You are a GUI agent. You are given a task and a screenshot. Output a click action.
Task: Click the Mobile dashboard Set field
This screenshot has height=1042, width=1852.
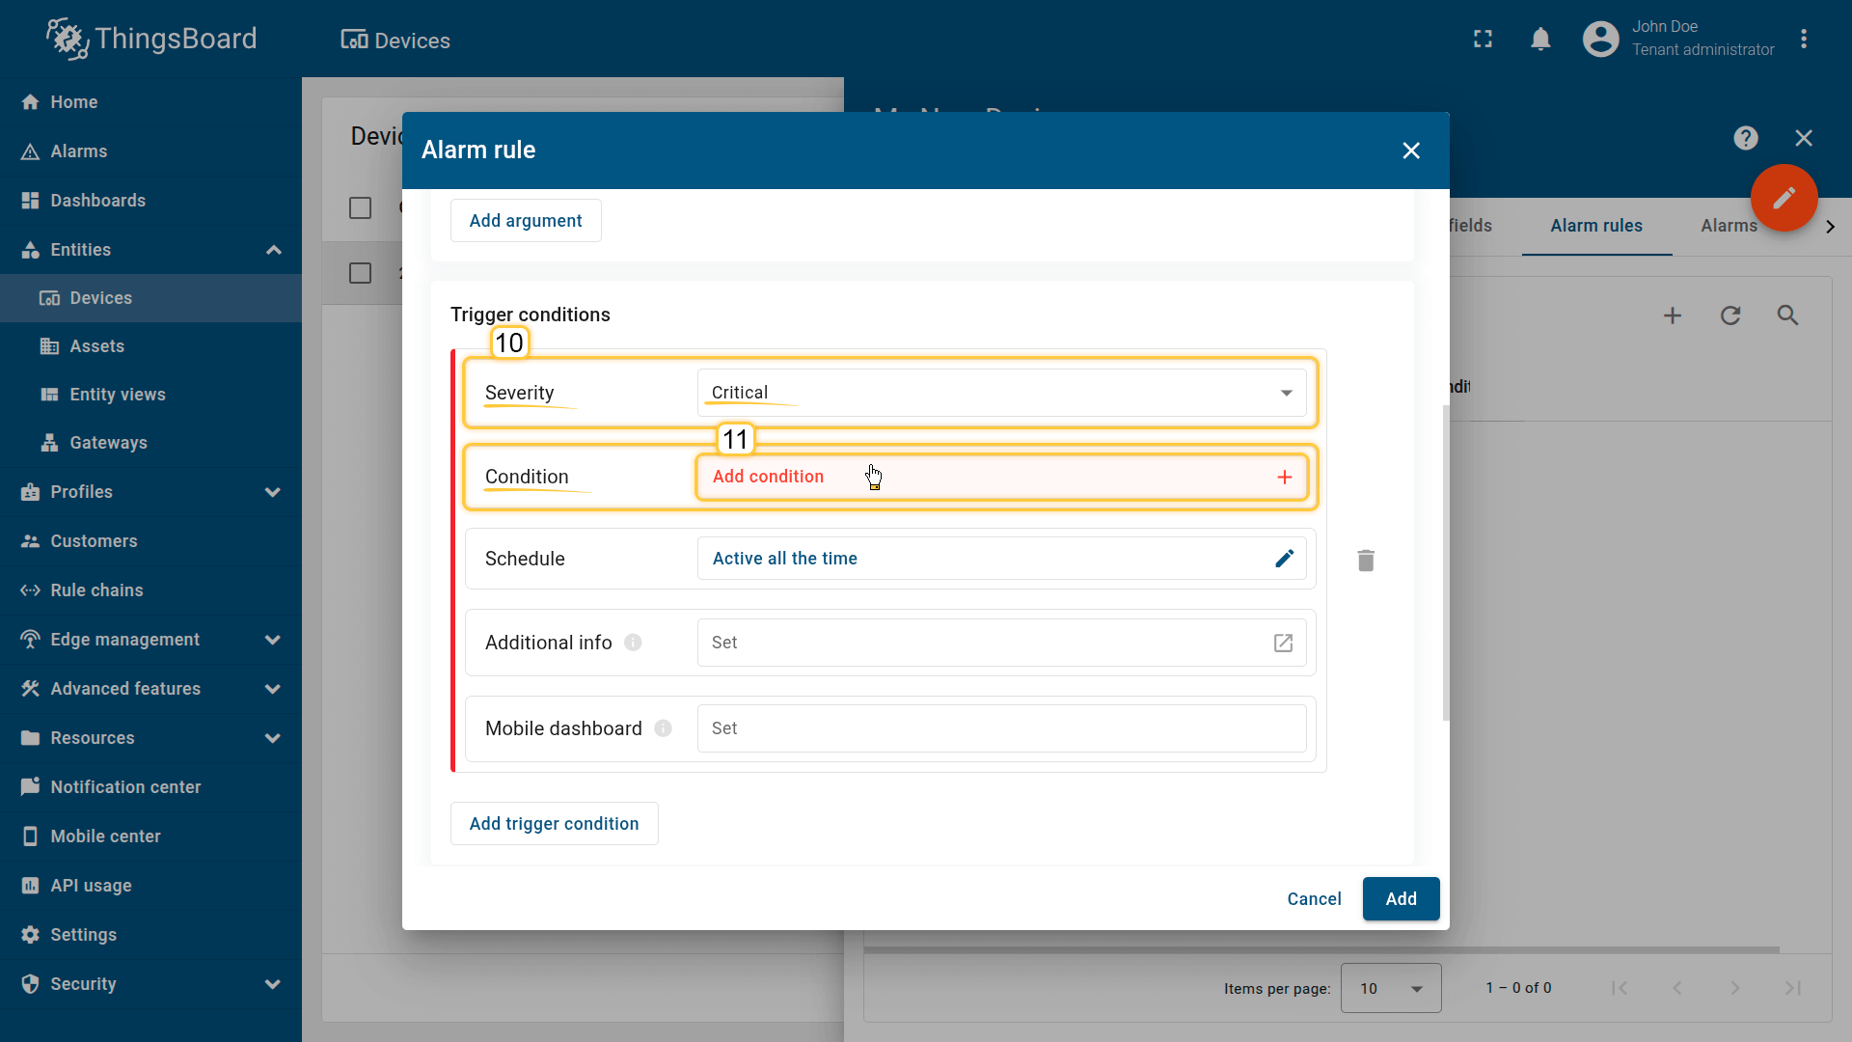click(x=1001, y=728)
